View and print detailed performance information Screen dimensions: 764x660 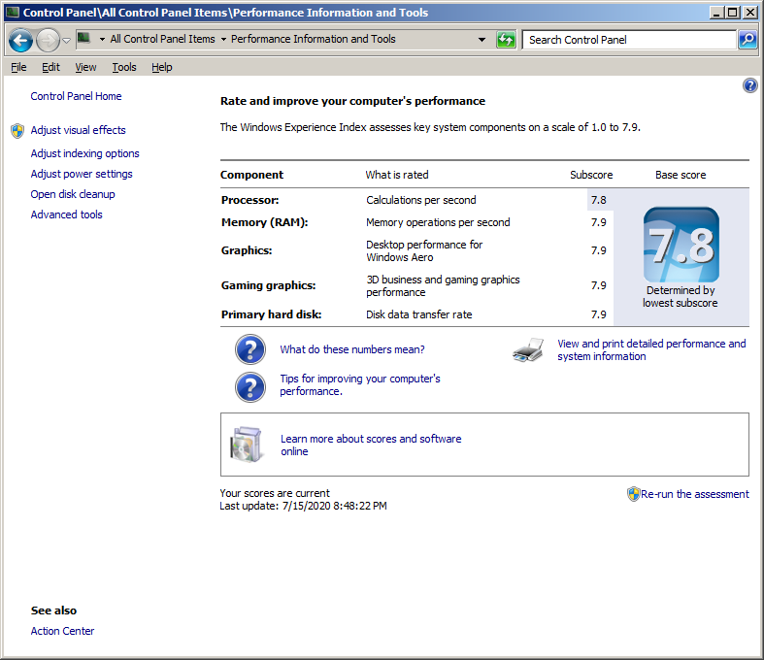(651, 349)
